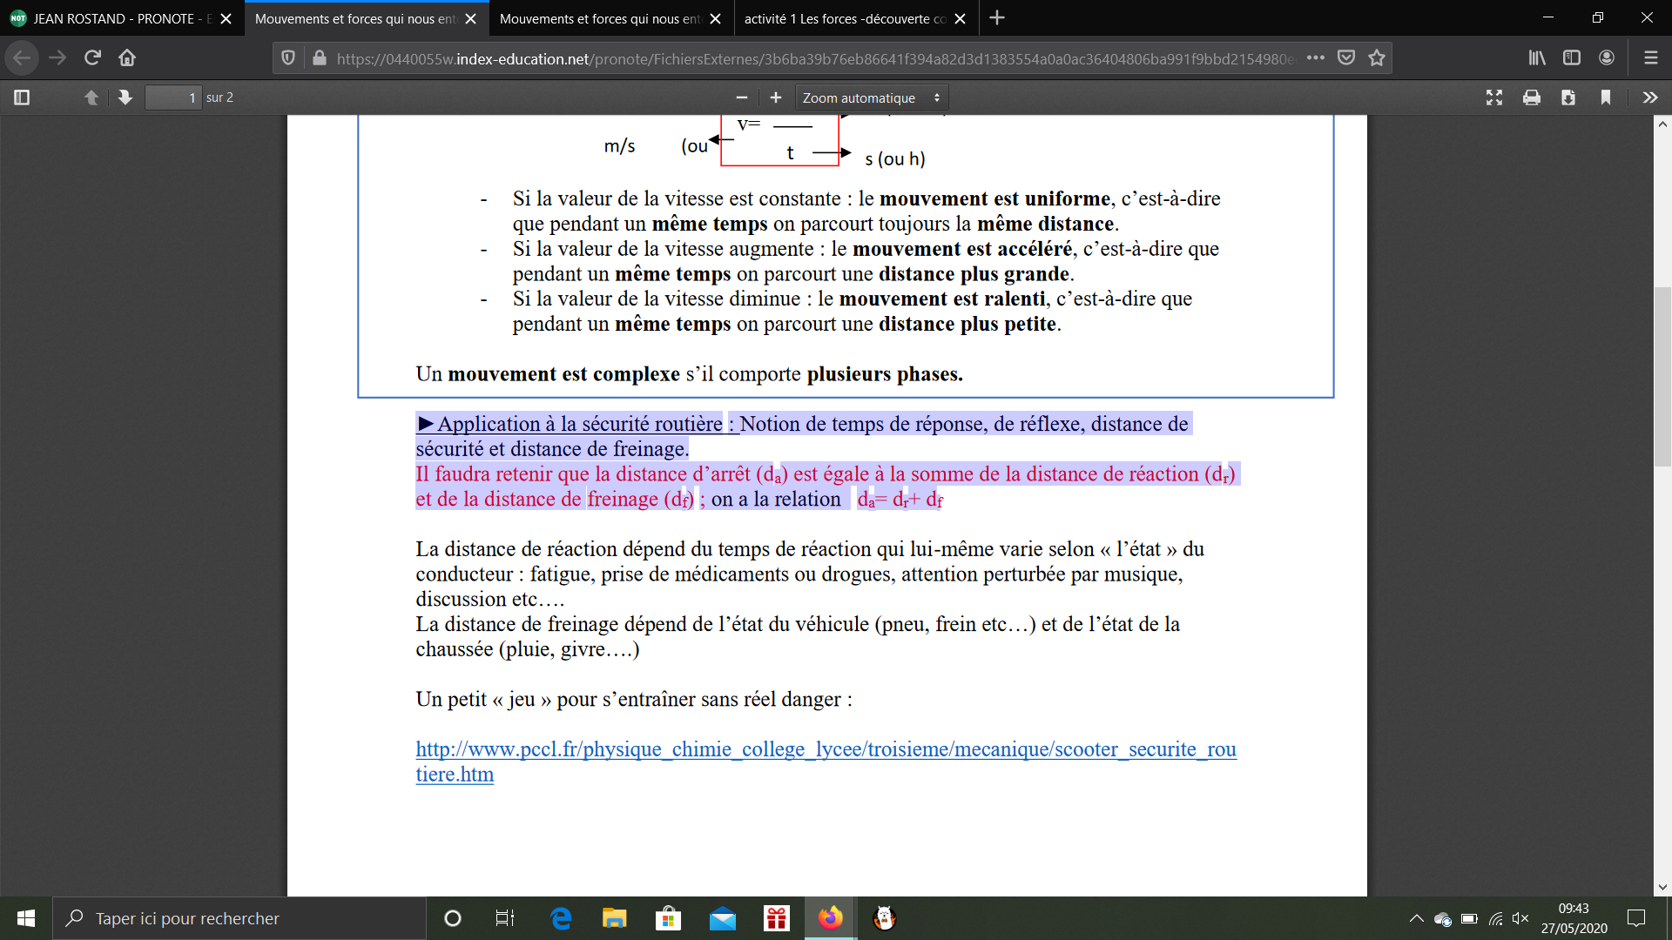Go to next PDF page arrow
The width and height of the screenshot is (1672, 940).
(125, 97)
